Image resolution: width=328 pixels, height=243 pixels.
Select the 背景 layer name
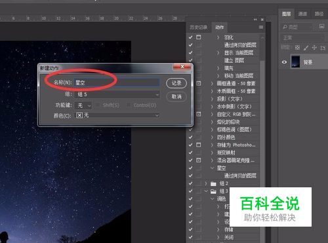[308, 62]
